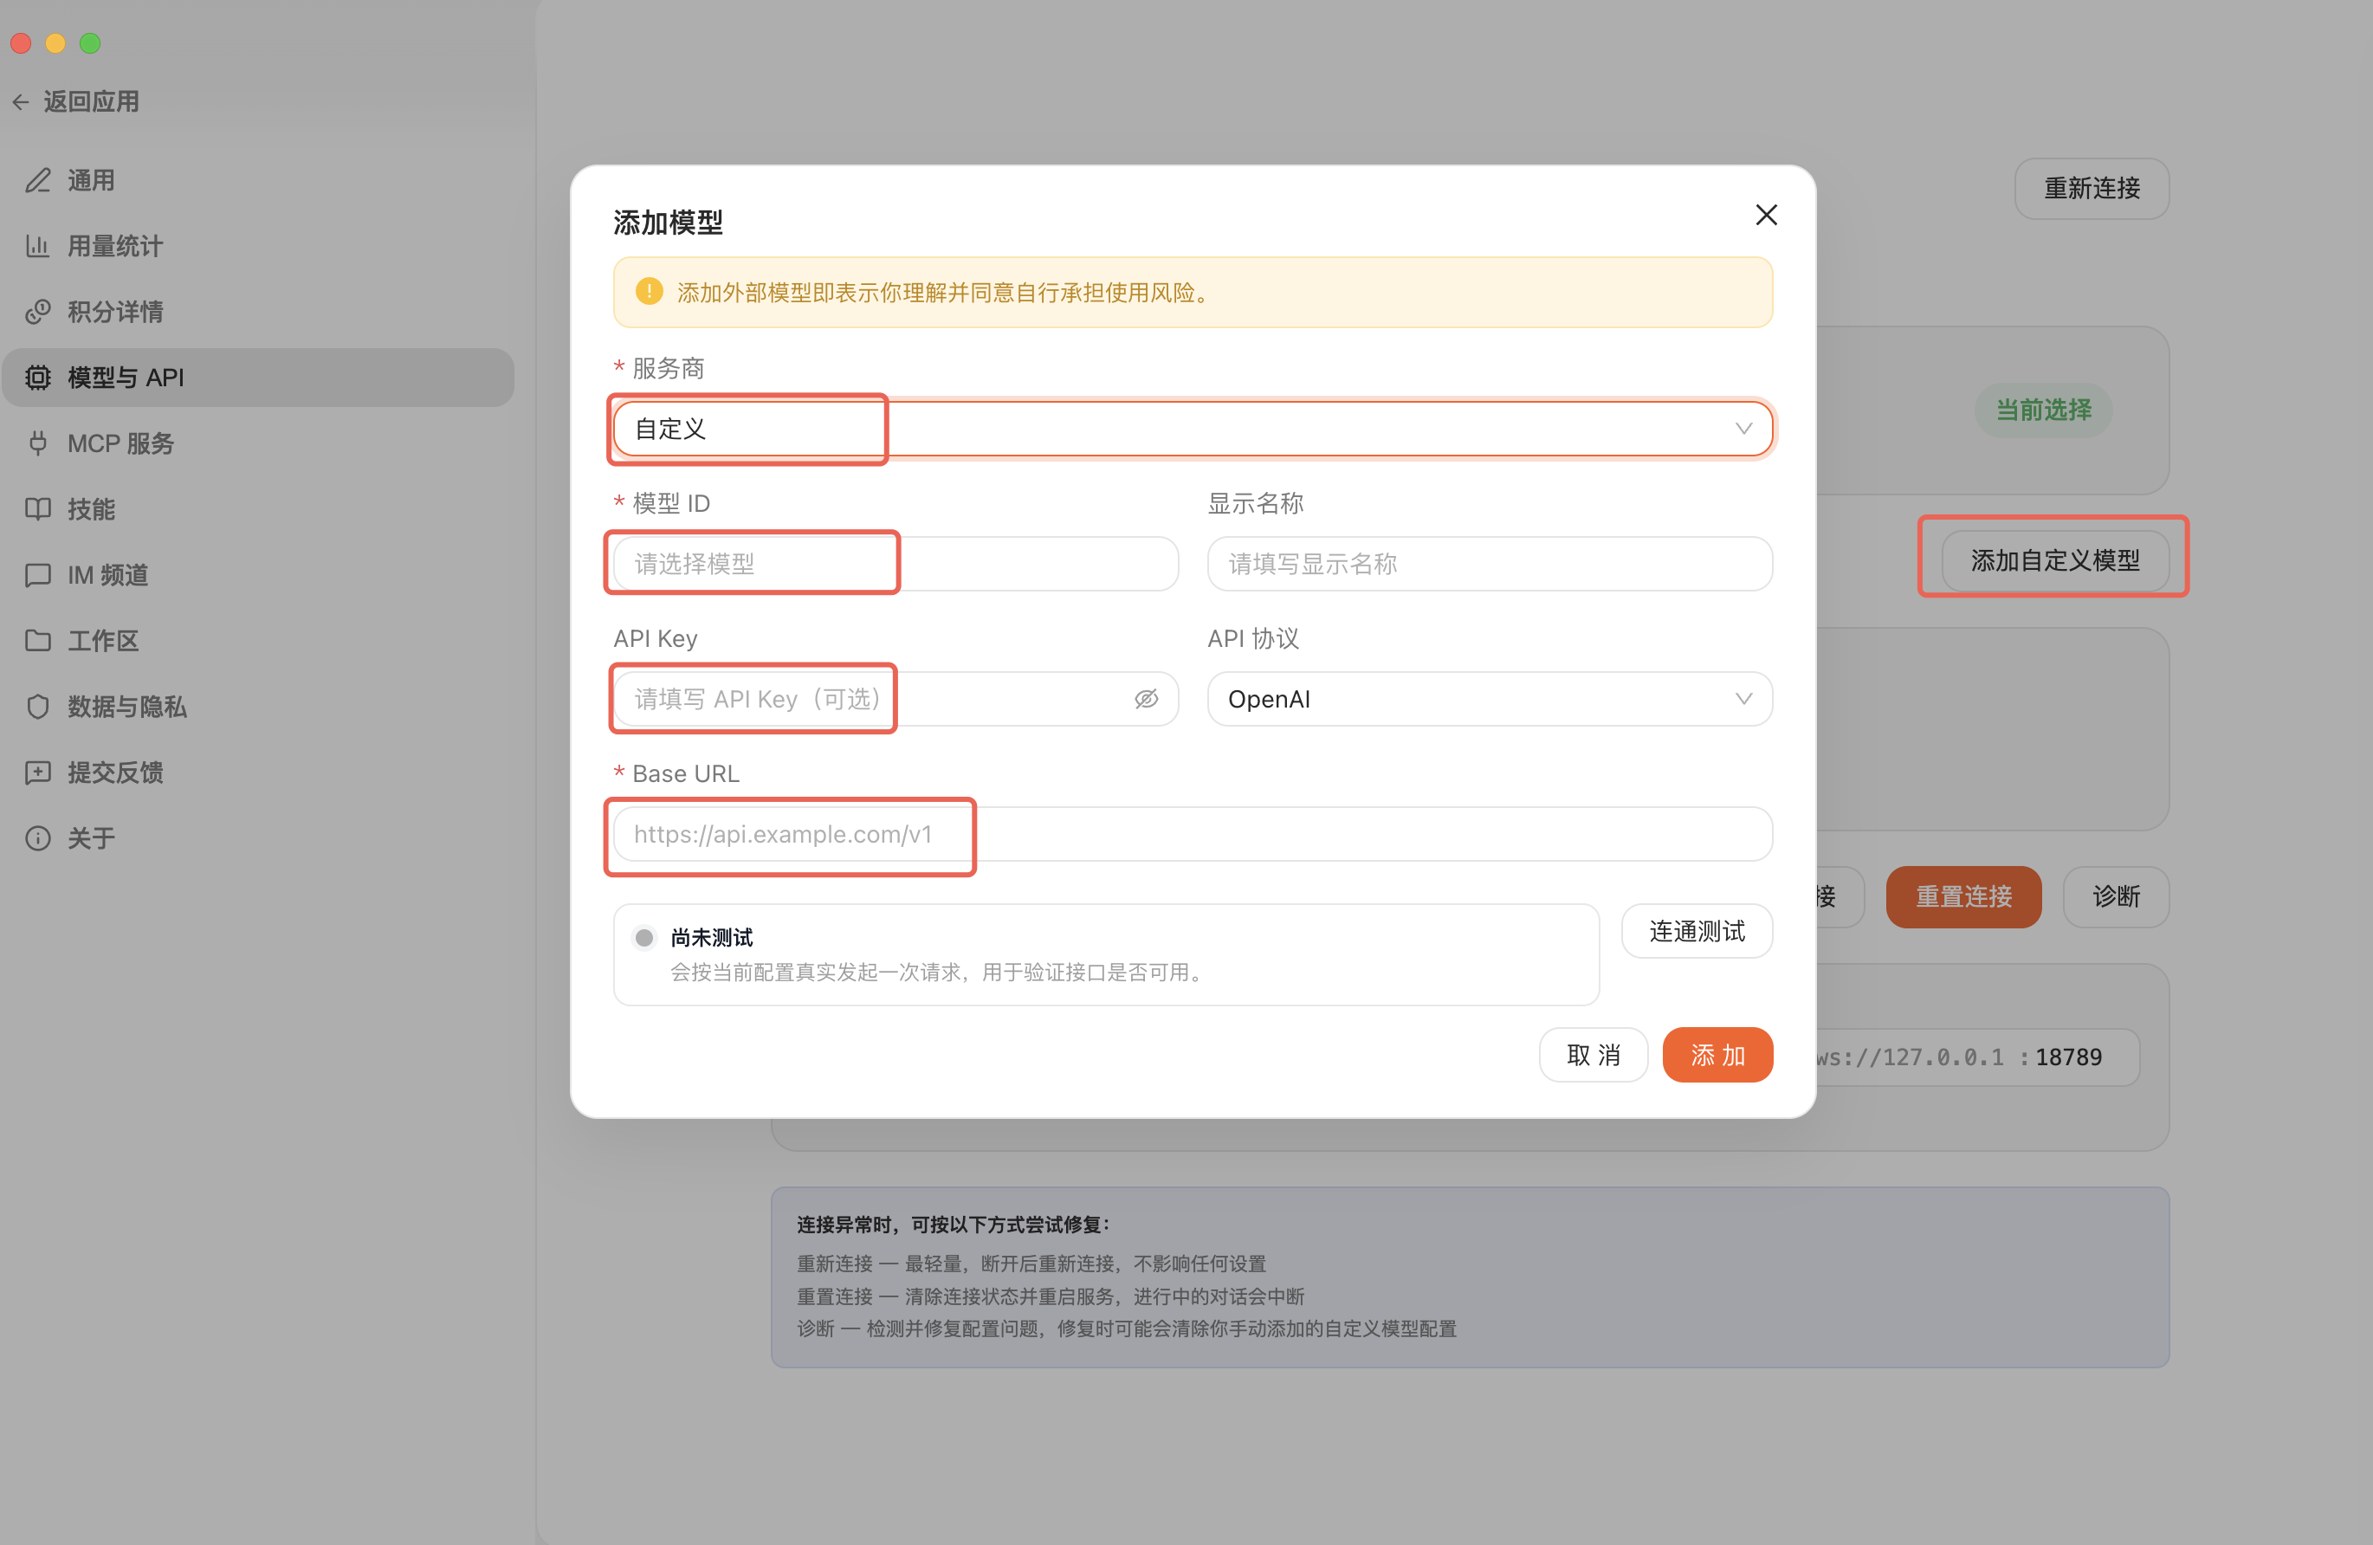Toggle API Key visibility eye icon
This screenshot has height=1545, width=2373.
pos(1146,699)
